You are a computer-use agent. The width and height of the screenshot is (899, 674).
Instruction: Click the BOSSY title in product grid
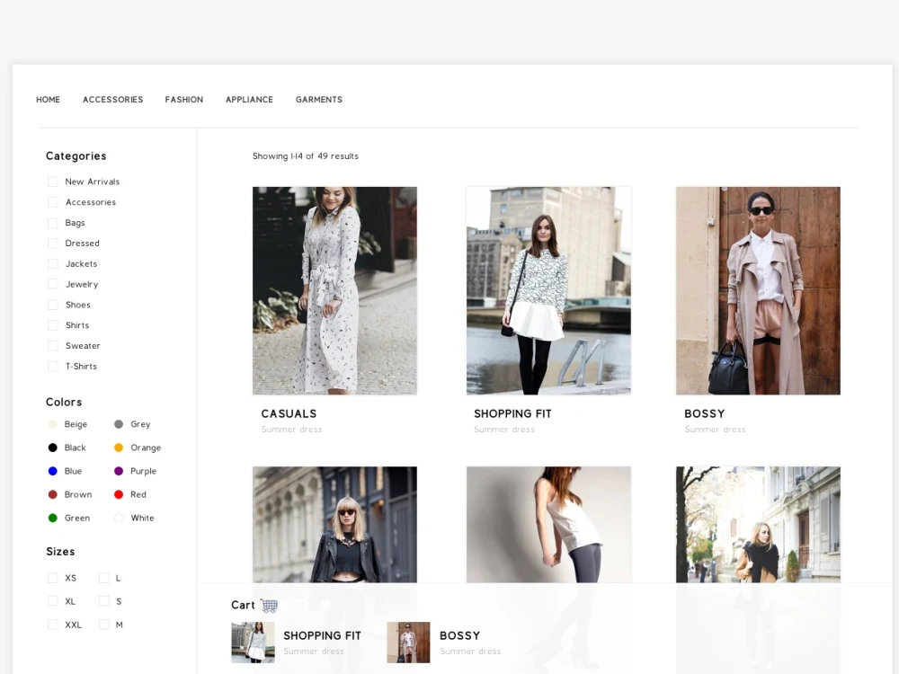click(x=705, y=413)
